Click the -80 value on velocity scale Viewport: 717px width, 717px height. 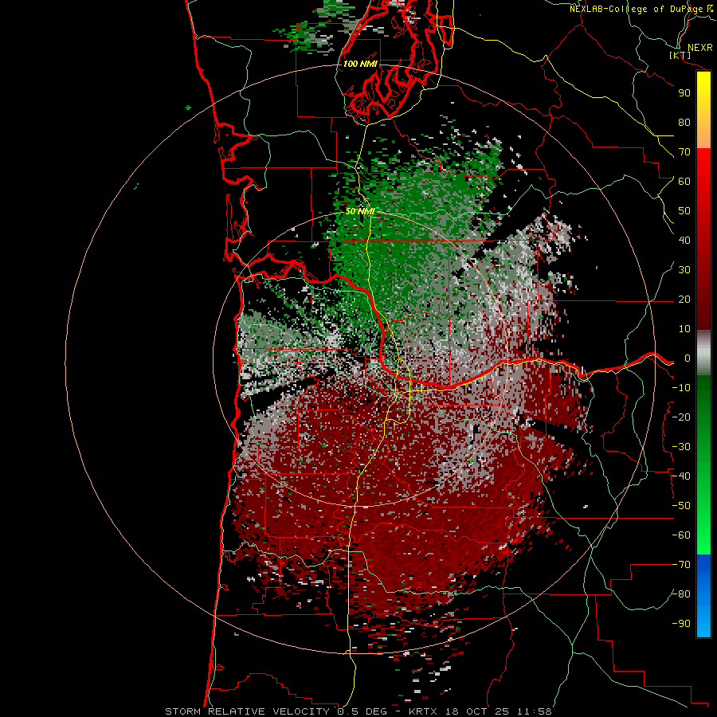pyautogui.click(x=681, y=594)
